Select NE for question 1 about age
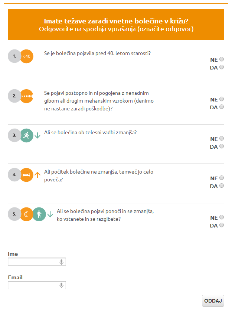This screenshot has width=232, height=326. [x=222, y=59]
